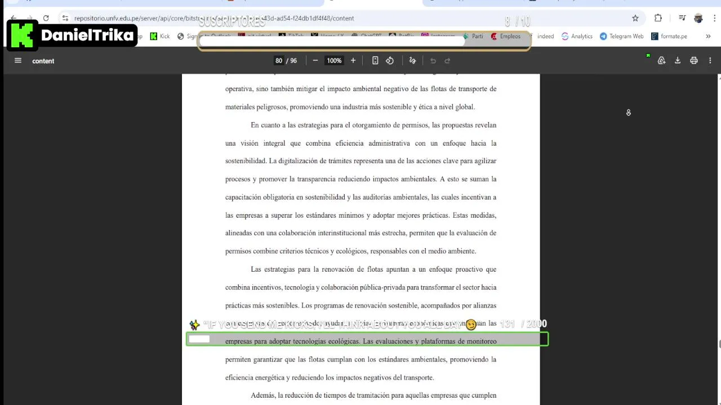Image resolution: width=721 pixels, height=405 pixels.
Task: Rotate the PDF counterclockwise
Action: pyautogui.click(x=390, y=61)
